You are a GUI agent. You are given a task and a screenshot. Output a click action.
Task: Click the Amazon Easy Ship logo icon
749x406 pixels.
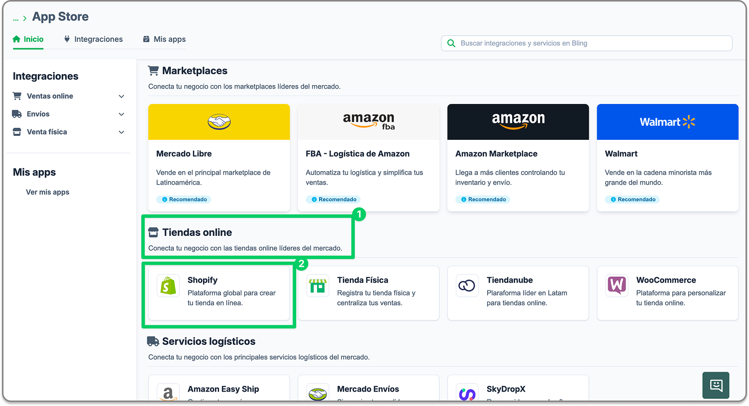(x=168, y=394)
